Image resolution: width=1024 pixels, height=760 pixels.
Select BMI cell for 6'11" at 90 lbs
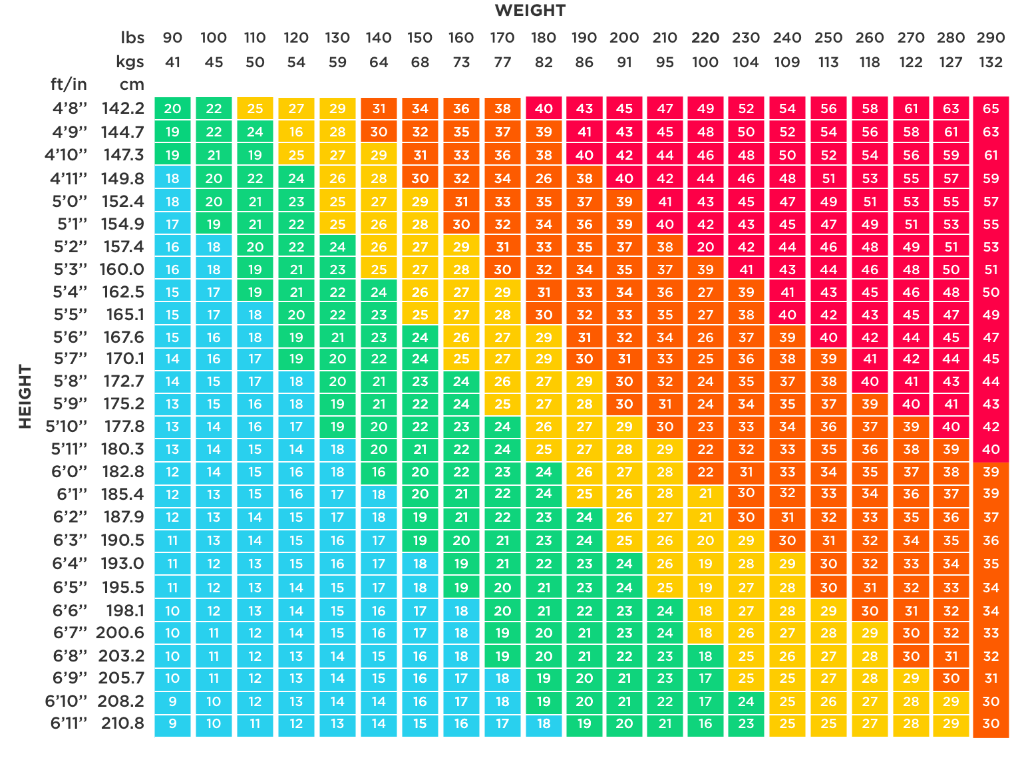pos(172,723)
